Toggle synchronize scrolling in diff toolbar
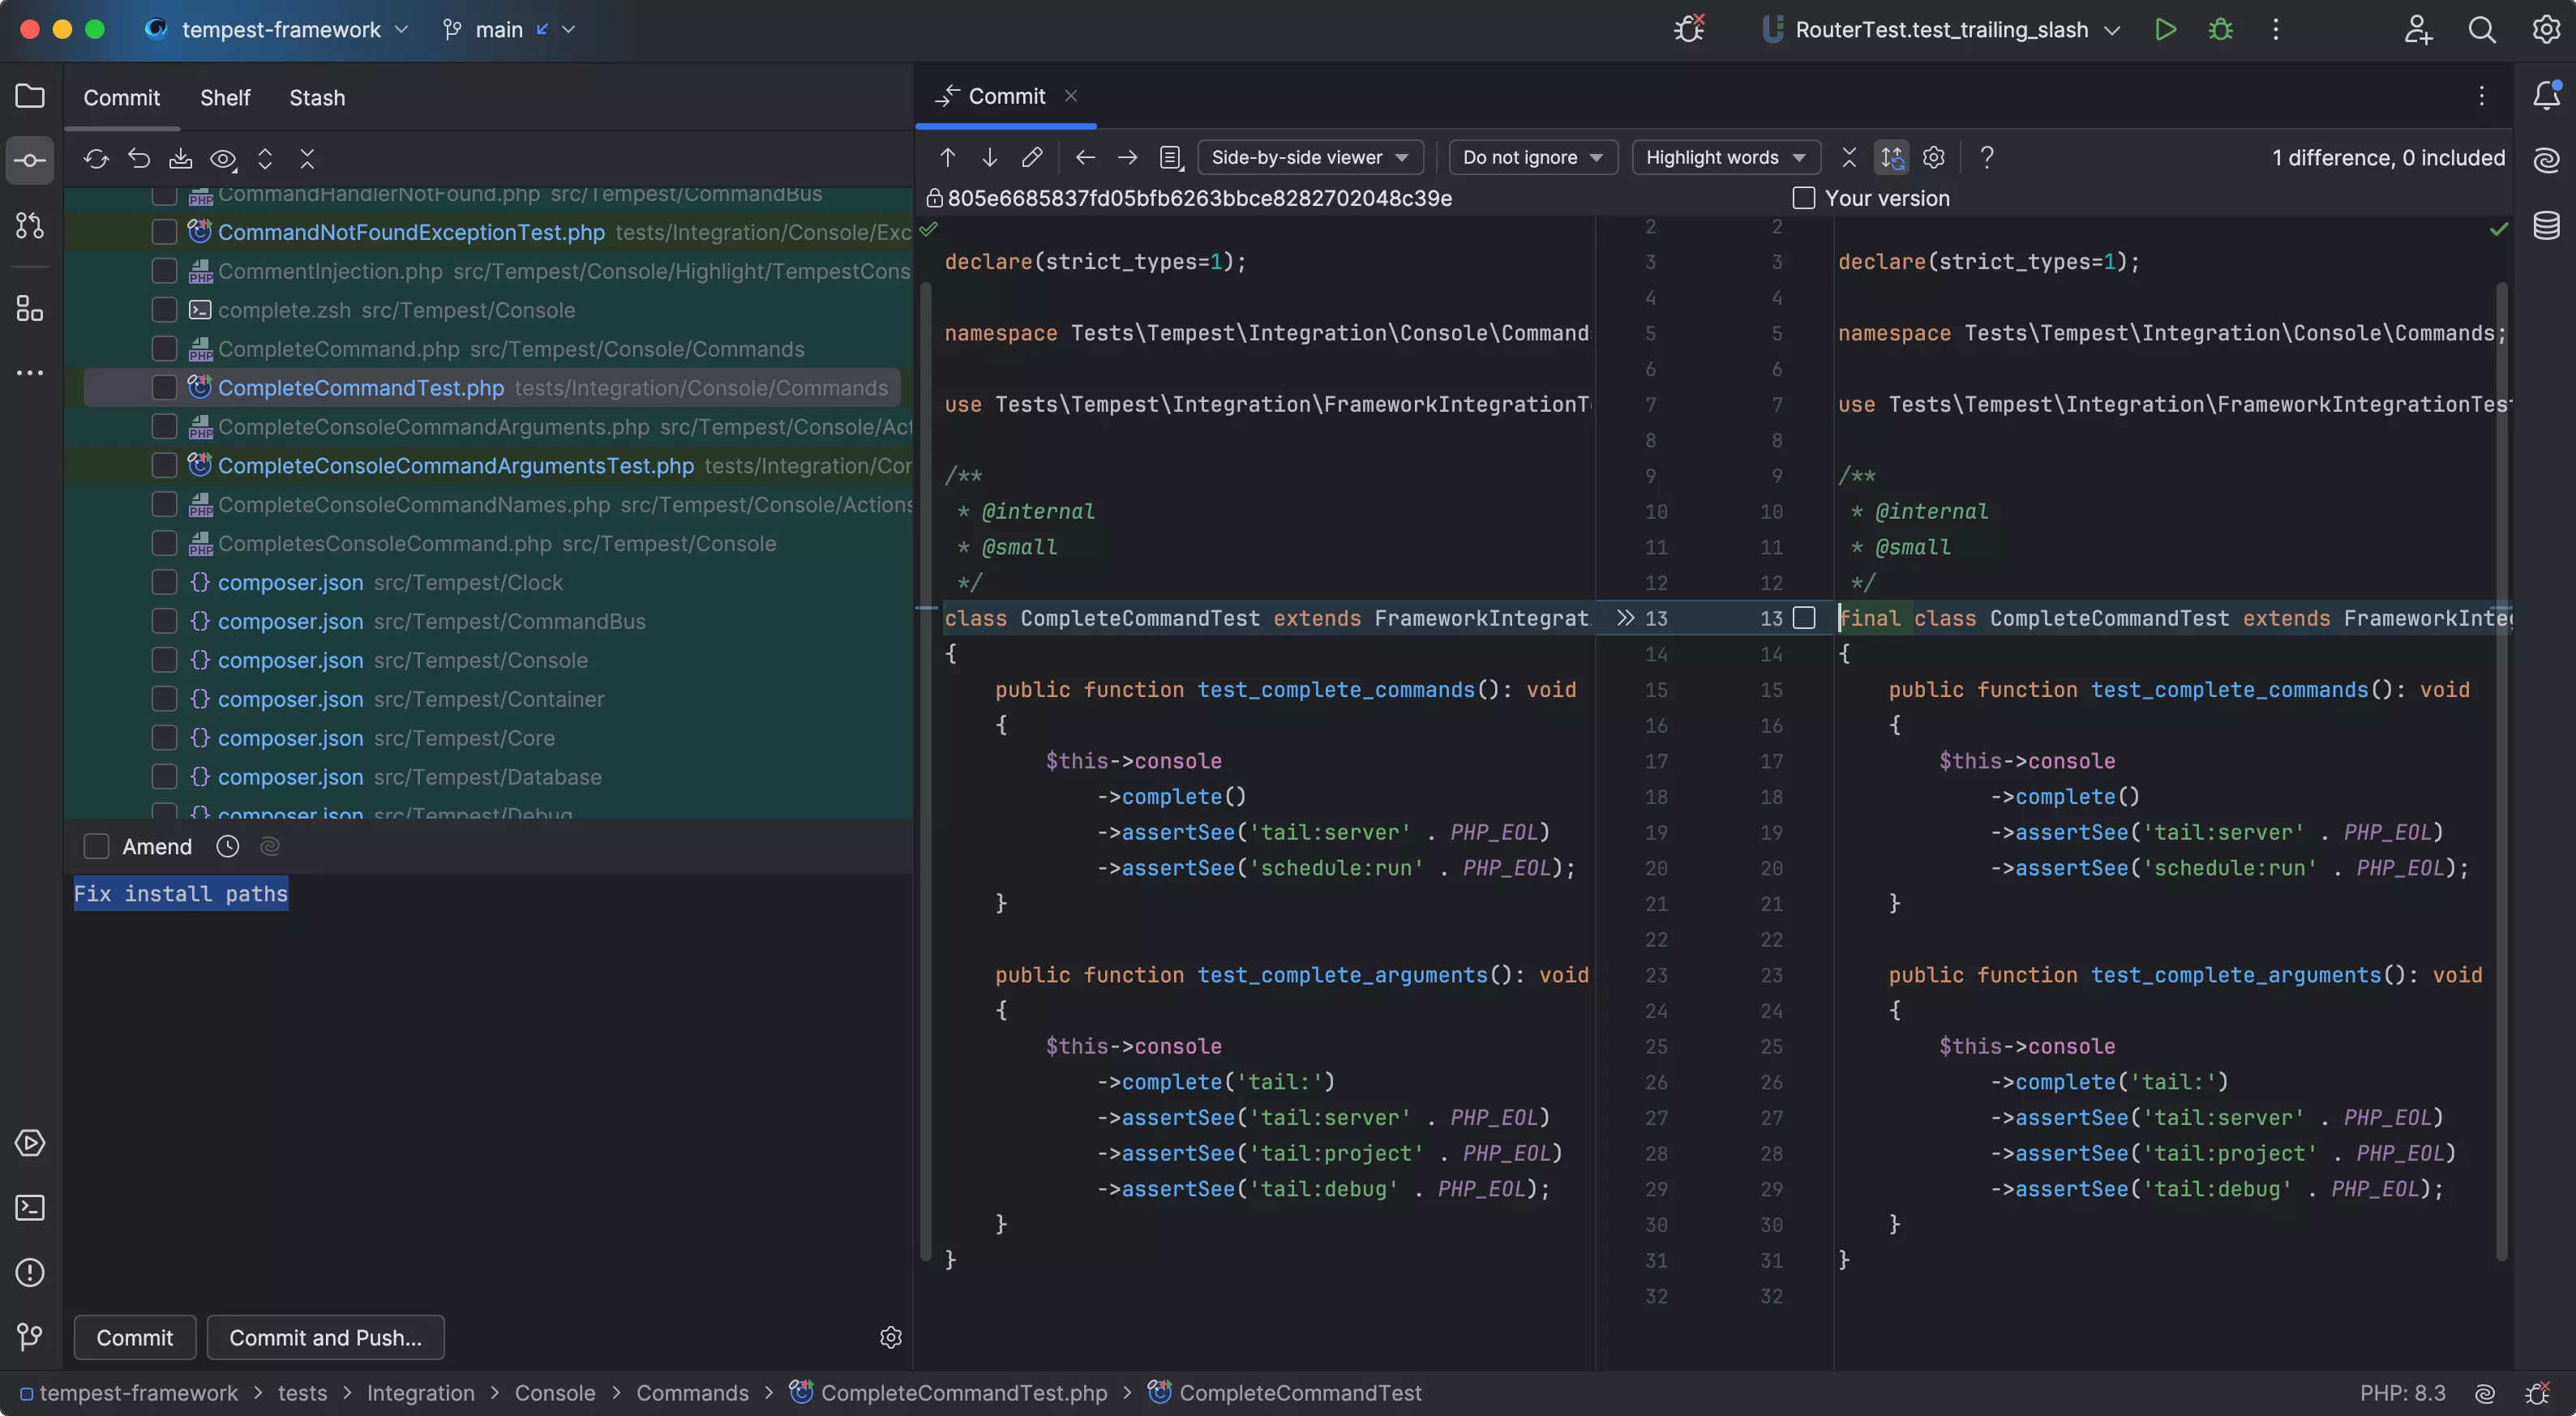 (x=1891, y=157)
